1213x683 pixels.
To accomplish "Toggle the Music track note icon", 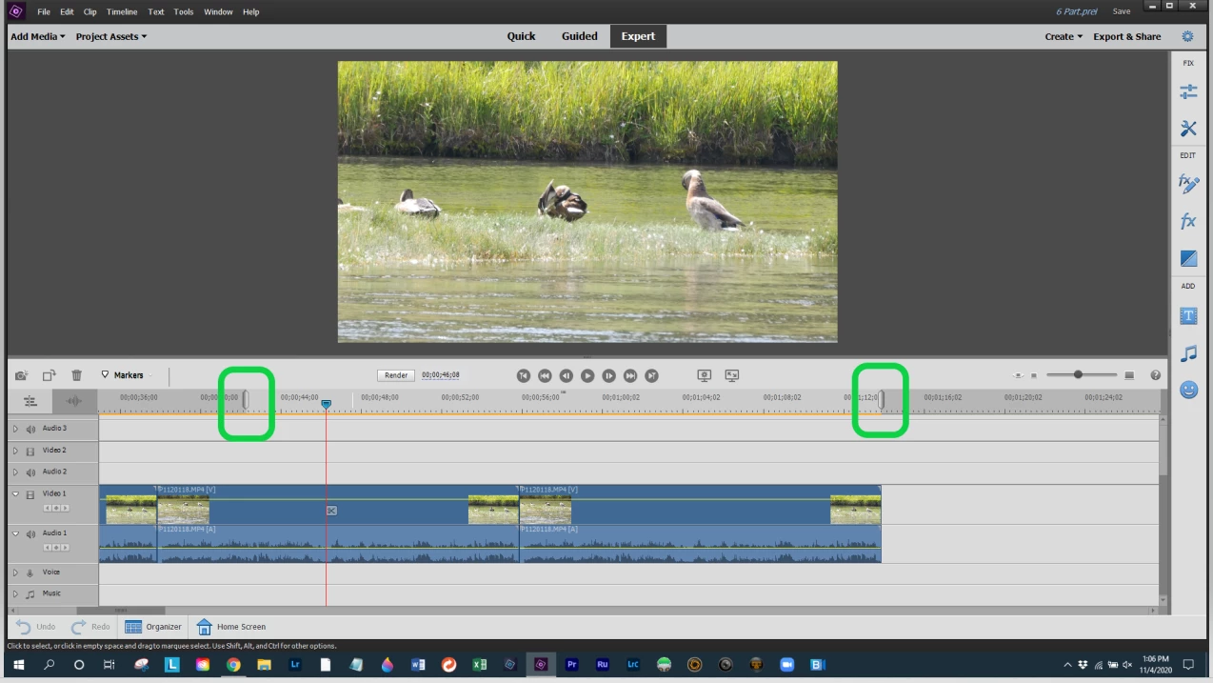I will coord(30,593).
